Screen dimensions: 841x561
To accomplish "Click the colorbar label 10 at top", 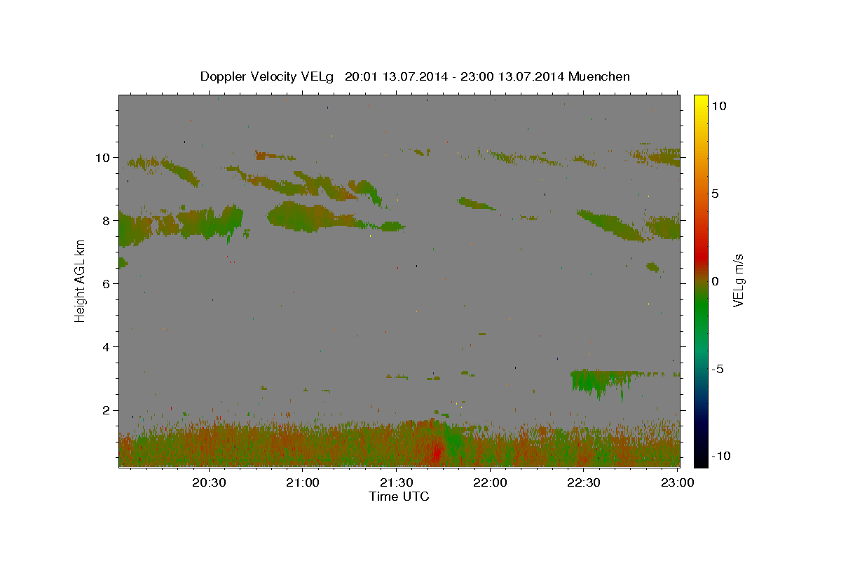I will coord(718,105).
